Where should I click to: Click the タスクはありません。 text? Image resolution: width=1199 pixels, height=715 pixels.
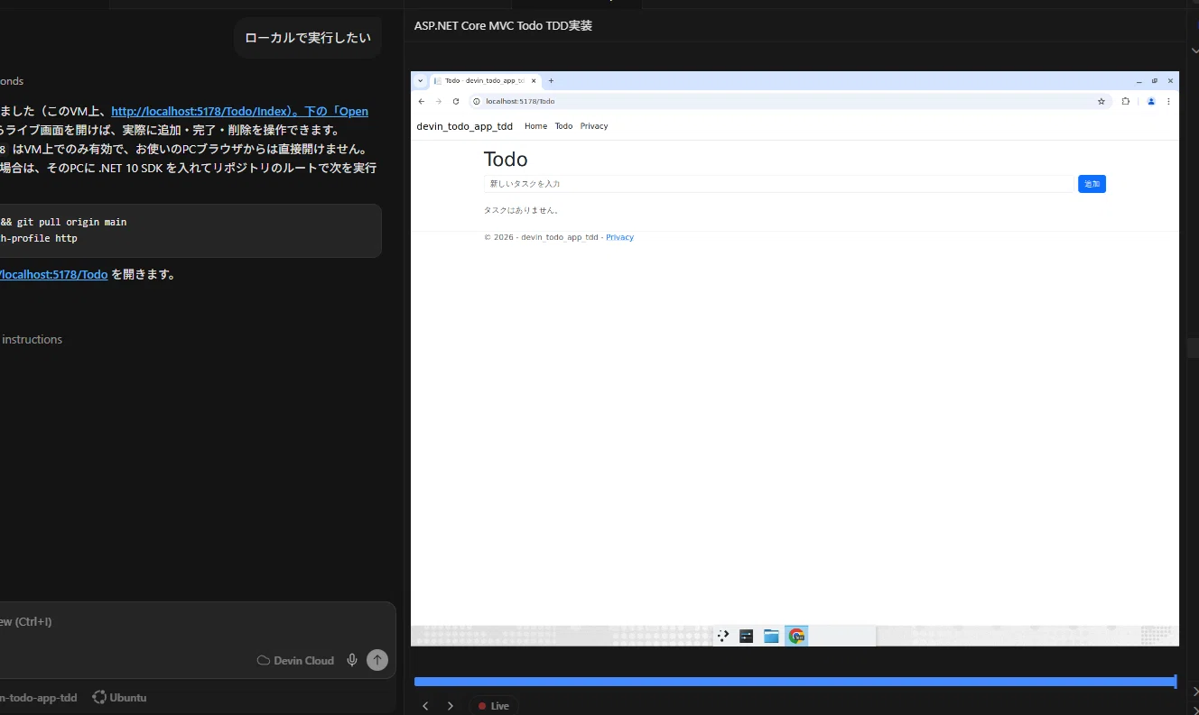tap(522, 210)
